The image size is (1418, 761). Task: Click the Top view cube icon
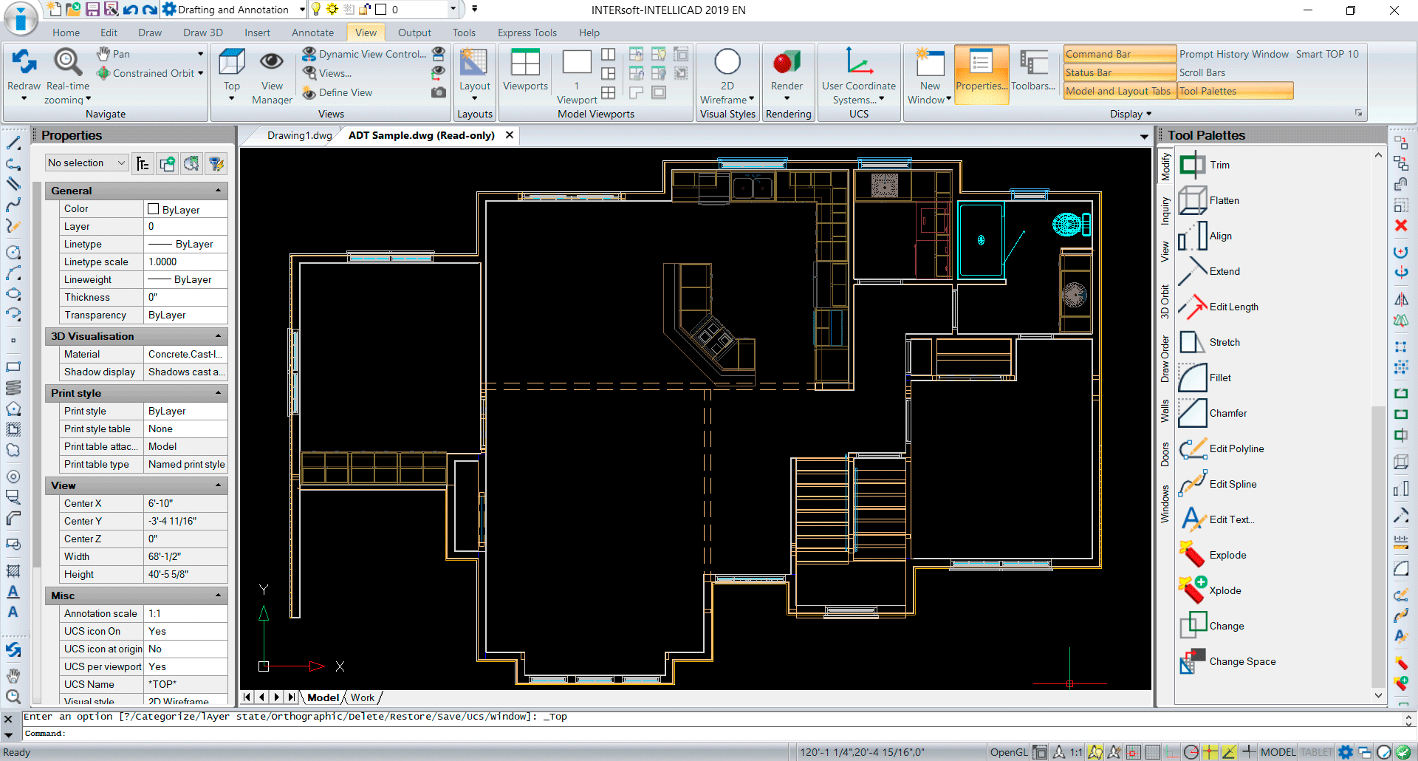click(x=232, y=62)
